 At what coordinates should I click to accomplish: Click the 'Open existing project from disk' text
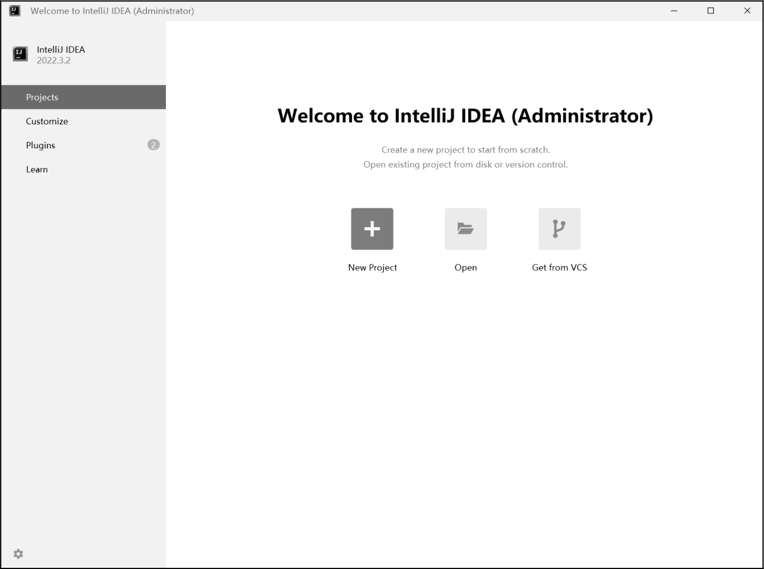(x=465, y=165)
